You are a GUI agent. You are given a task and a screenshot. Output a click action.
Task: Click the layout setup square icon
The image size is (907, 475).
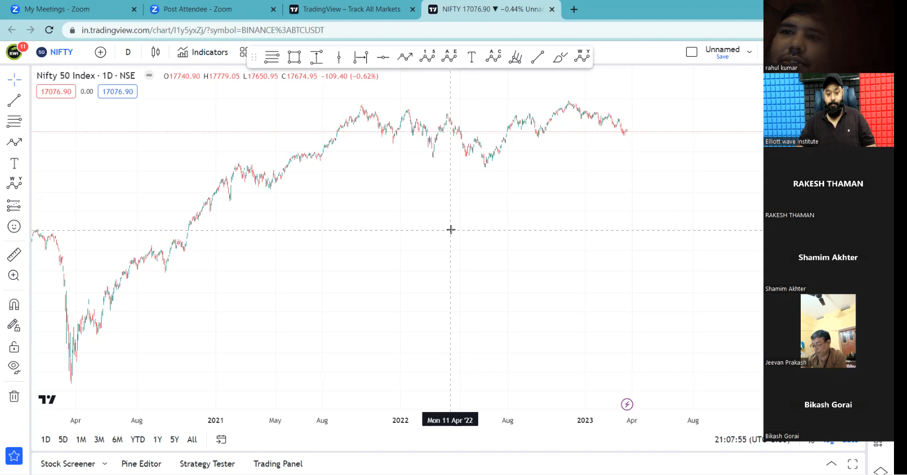click(692, 52)
